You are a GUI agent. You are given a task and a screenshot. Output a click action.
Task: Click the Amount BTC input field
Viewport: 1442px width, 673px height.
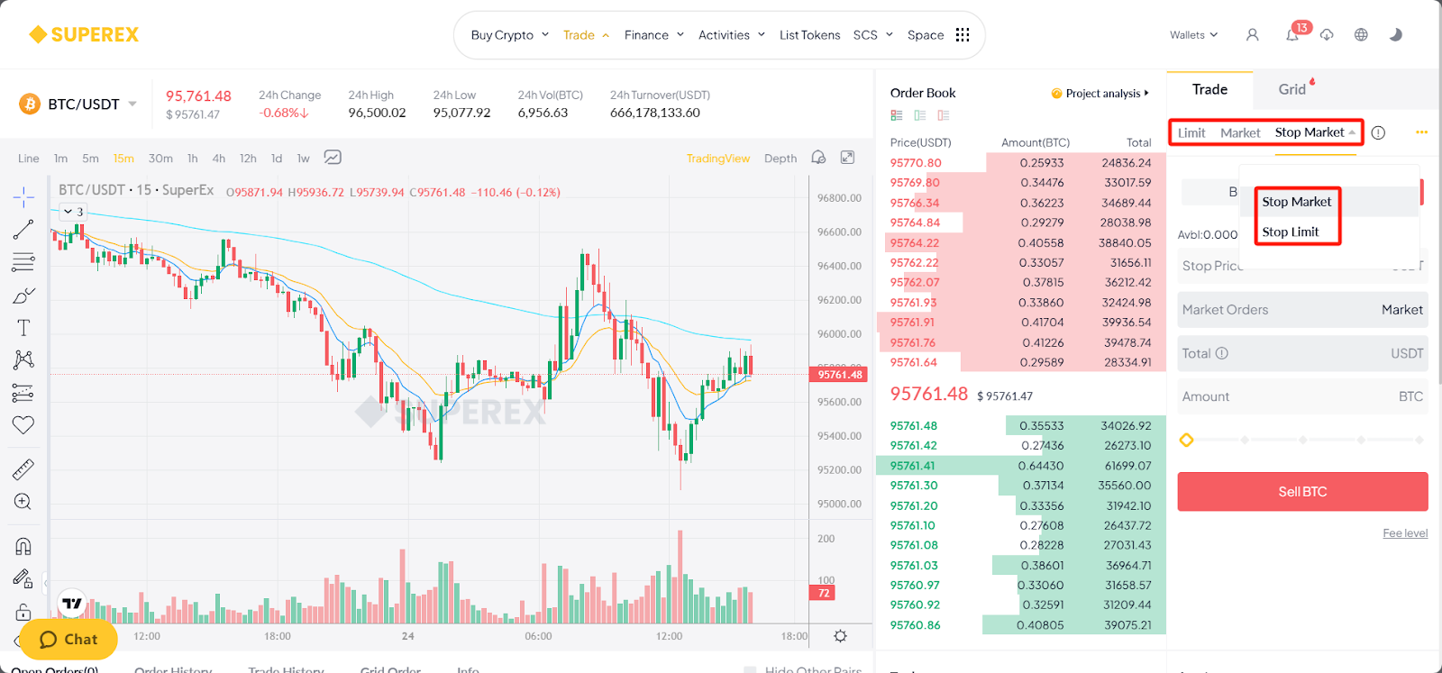pos(1302,396)
